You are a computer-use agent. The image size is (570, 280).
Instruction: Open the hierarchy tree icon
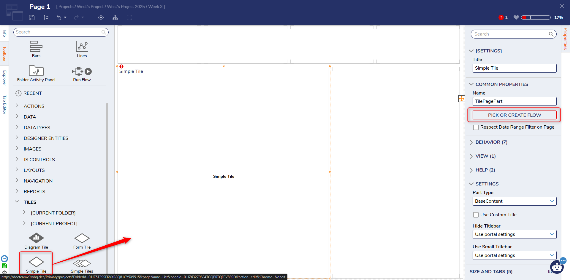(115, 17)
